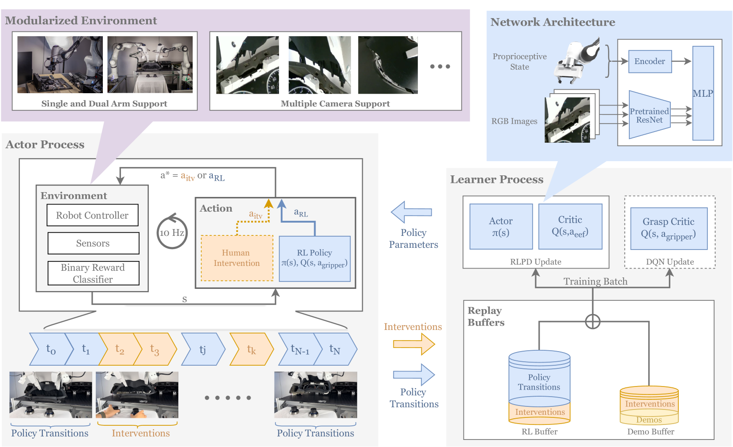733x447 pixels.
Task: Click the Policy Parameters left arrow
Action: pos(411,212)
